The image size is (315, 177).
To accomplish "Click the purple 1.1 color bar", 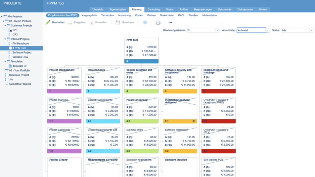I will (64, 121).
